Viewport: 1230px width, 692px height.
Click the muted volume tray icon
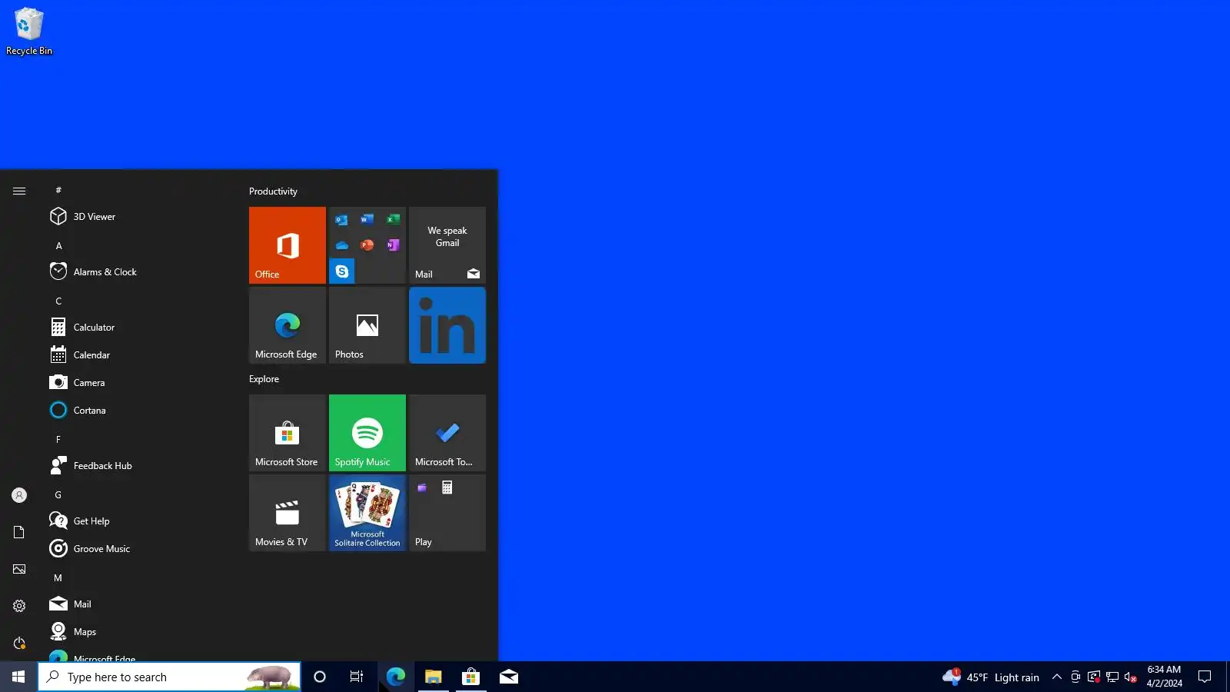pyautogui.click(x=1131, y=677)
